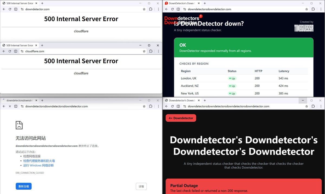Open extensions icon in downdetectorsdowndetector.com window
The width and height of the screenshot is (325, 194).
click(x=313, y=9)
